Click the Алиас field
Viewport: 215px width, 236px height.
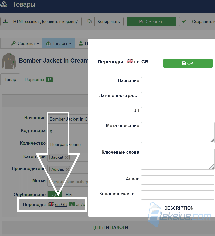(178, 180)
